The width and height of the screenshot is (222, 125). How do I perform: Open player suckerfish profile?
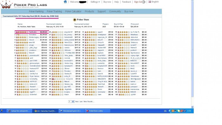[101, 63]
